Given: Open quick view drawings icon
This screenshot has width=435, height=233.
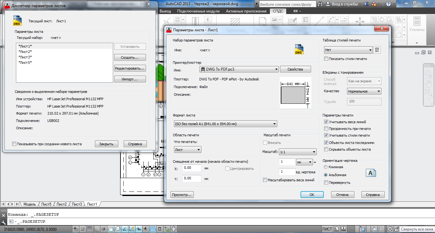Looking at the screenshot, I should 344,229.
